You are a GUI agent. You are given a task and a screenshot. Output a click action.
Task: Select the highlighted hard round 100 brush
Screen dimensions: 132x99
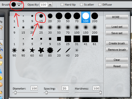coord(86,17)
